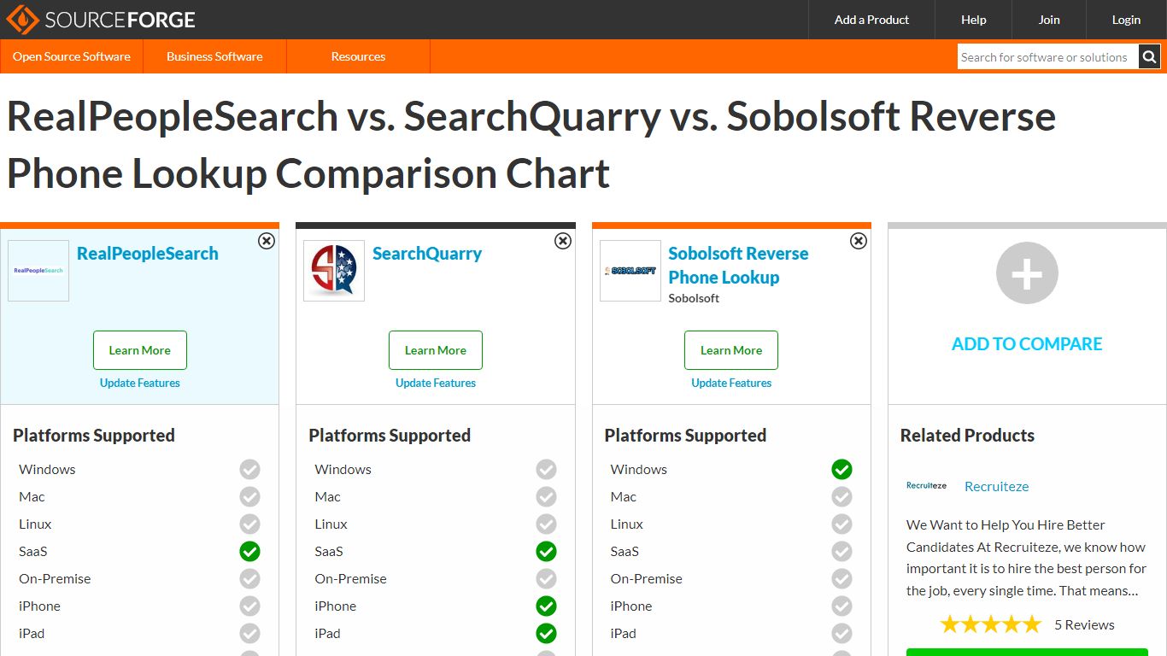Image resolution: width=1167 pixels, height=656 pixels.
Task: Click RealPeopleSearch iPhone check icon
Action: coord(249,606)
